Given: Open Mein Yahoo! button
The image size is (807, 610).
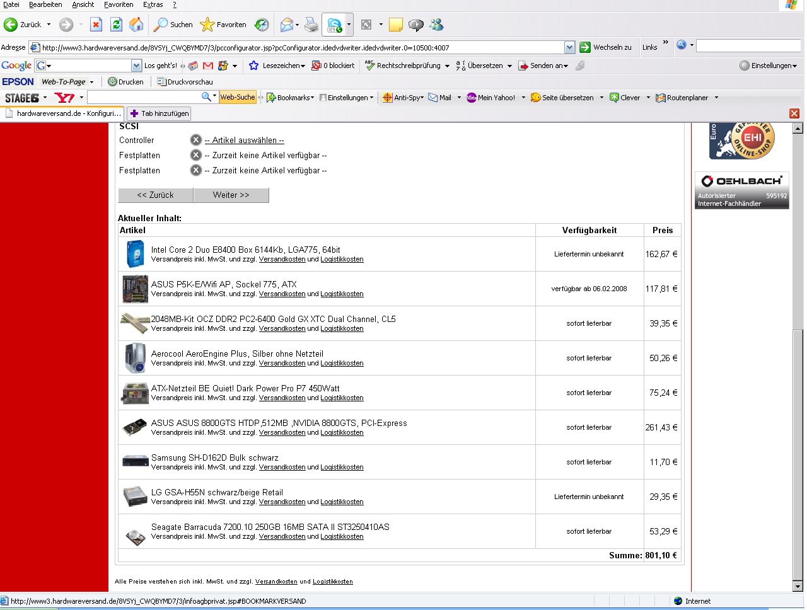Looking at the screenshot, I should click(x=491, y=98).
